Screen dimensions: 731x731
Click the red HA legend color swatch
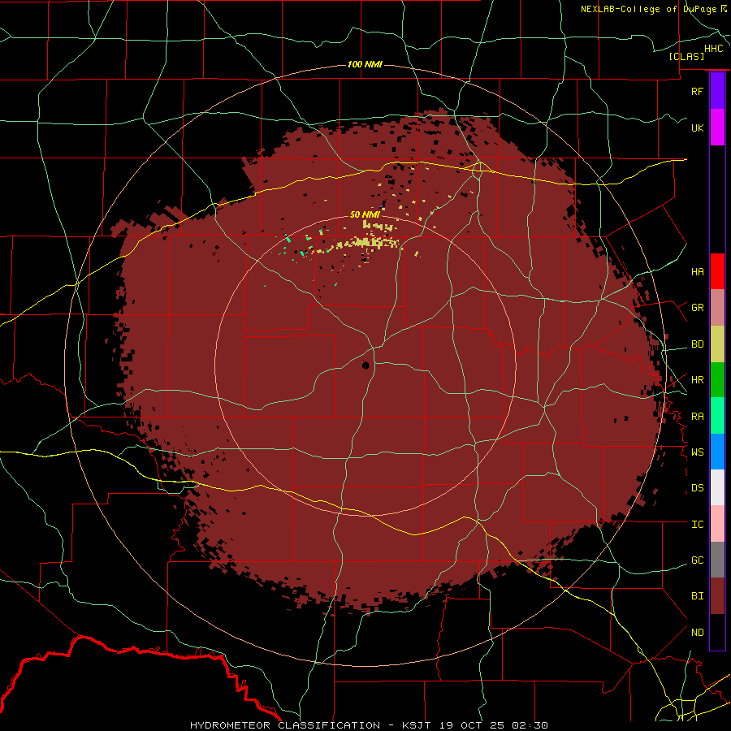click(717, 271)
